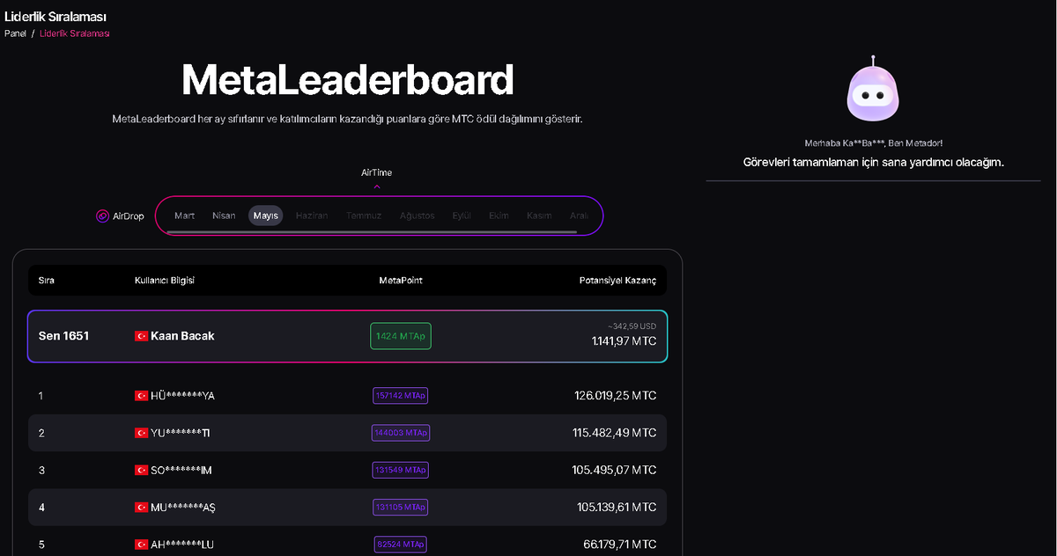Click the flag icon beside YU*******TI

(x=142, y=433)
